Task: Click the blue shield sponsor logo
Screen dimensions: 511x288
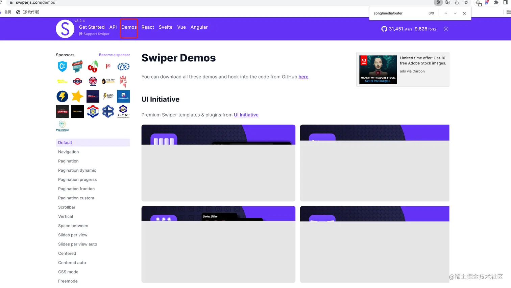Action: (x=62, y=66)
